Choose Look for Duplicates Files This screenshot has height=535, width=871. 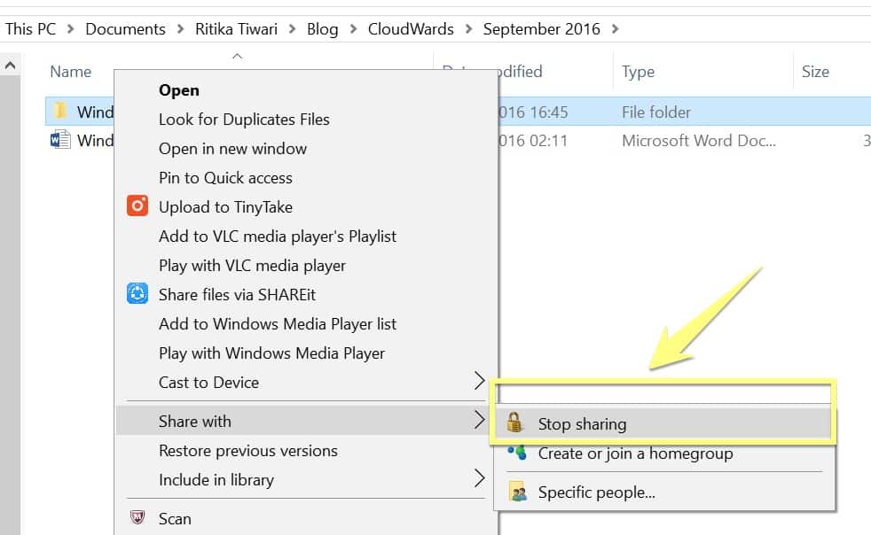[244, 120]
